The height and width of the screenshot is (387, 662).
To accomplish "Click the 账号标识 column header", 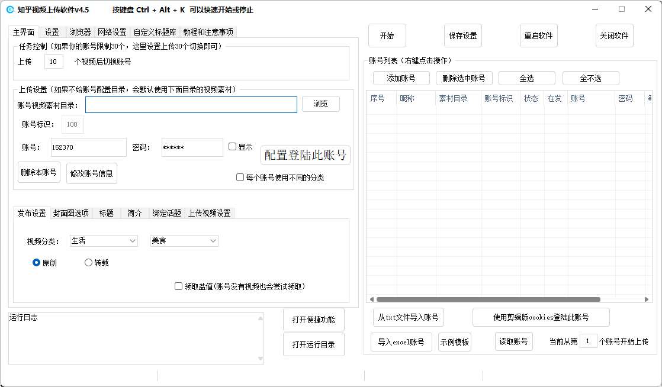I will pyautogui.click(x=501, y=98).
